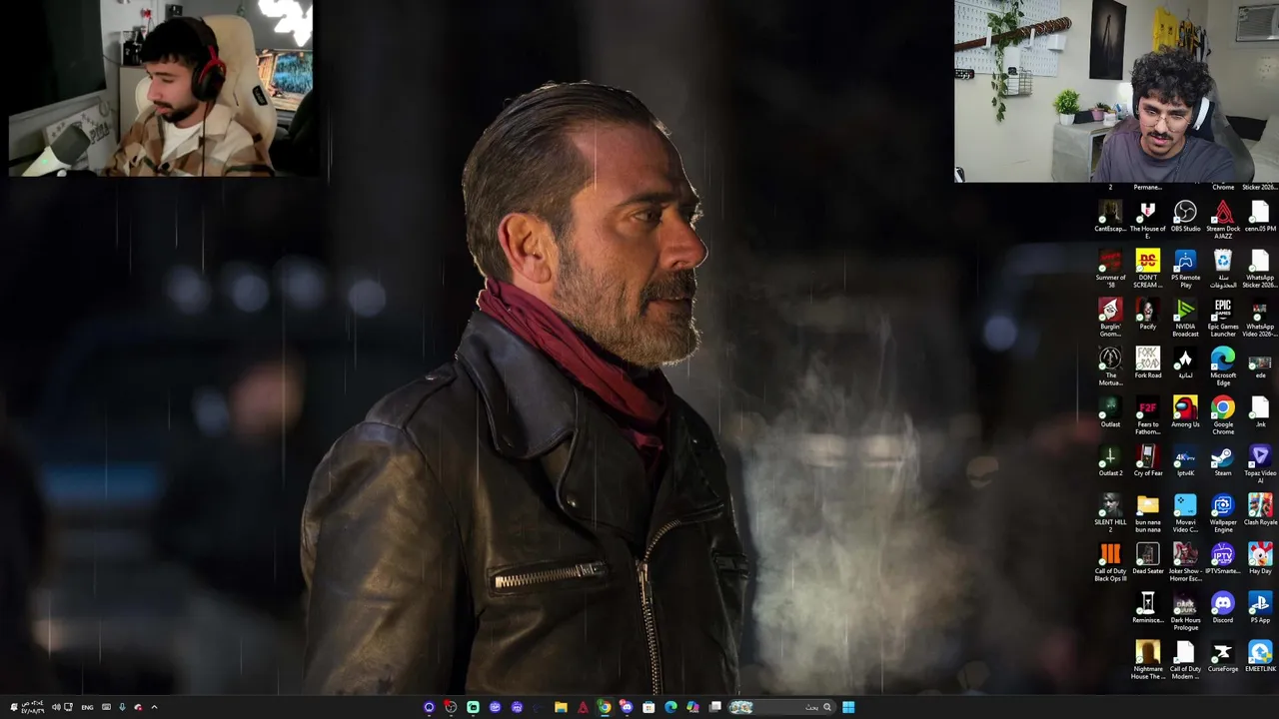Viewport: 1279px width, 719px height.
Task: Open Epic Games Launcher desktop shortcut
Action: 1223,318
